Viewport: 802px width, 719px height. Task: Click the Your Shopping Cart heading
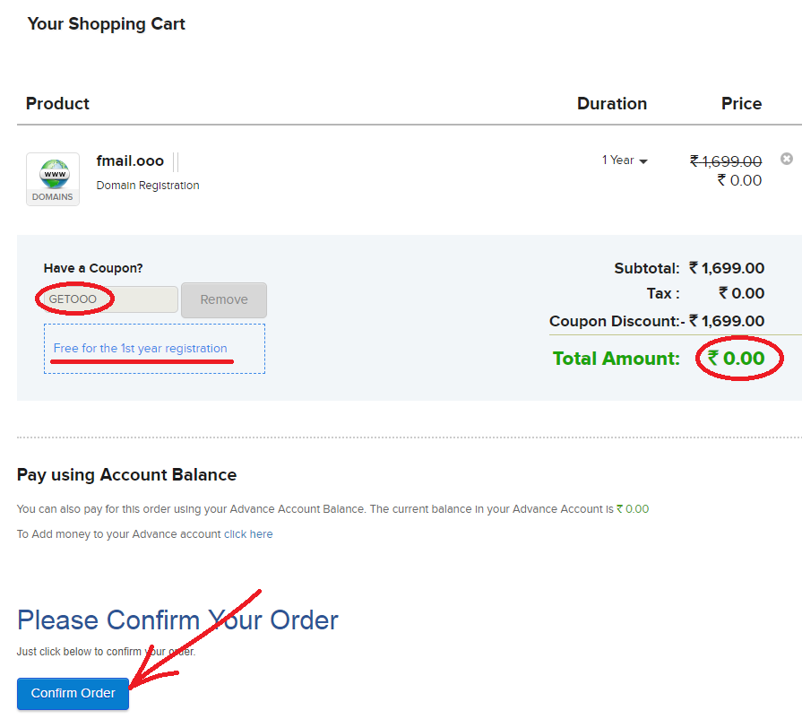click(x=106, y=24)
